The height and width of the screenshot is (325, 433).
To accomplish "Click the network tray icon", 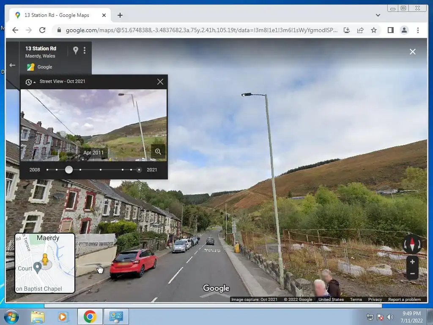I will (370, 317).
